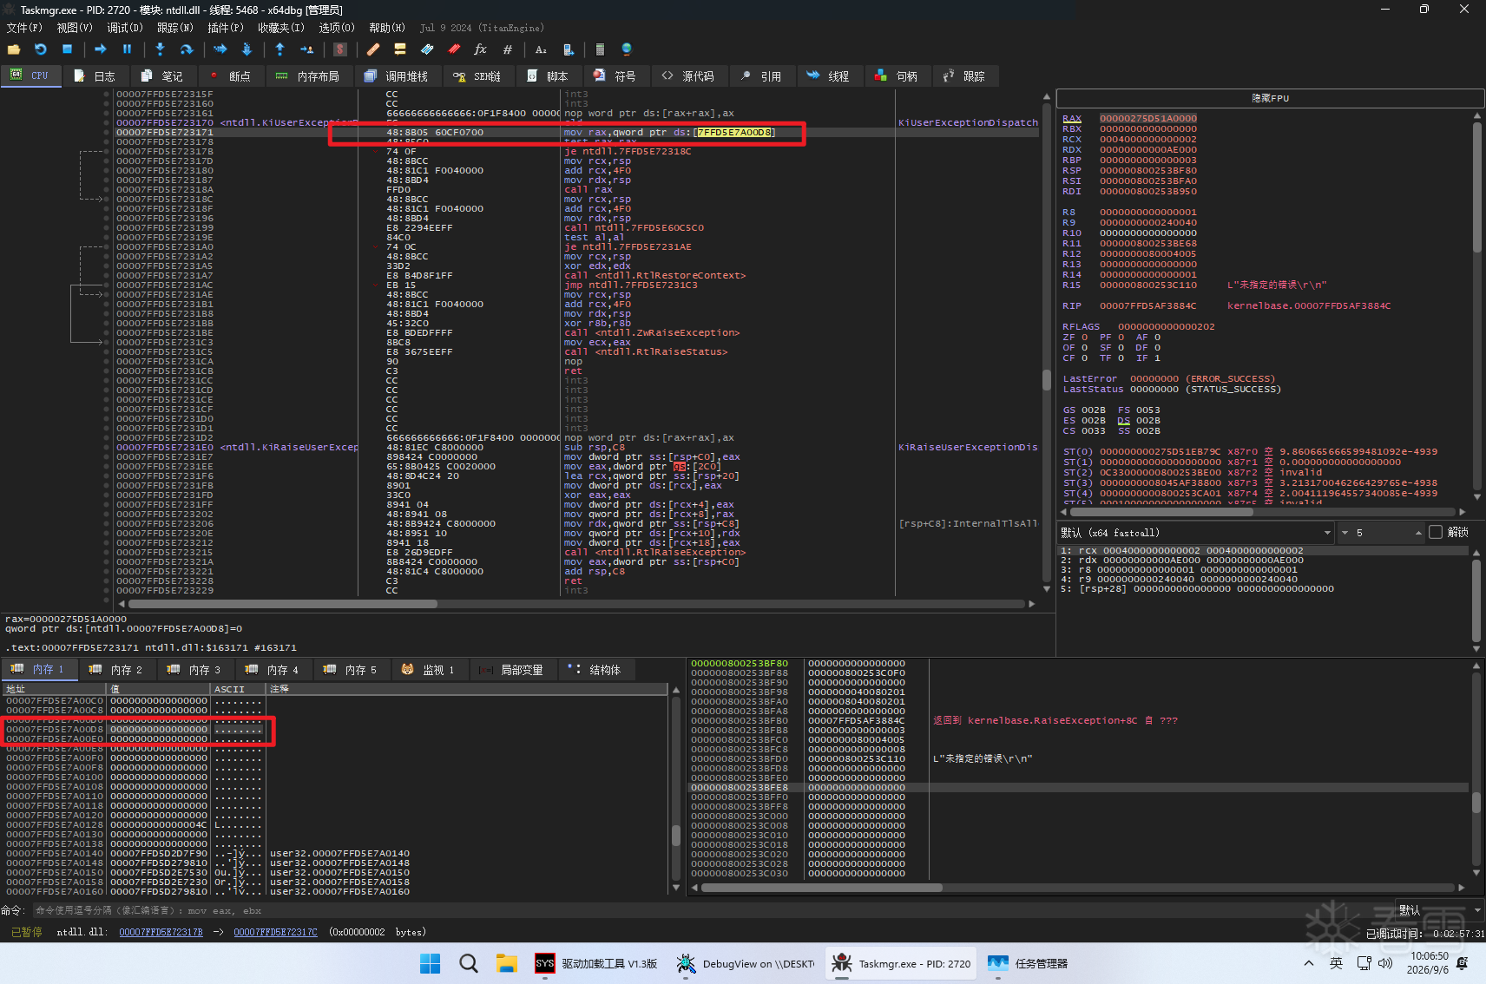Screen dimensions: 1486x984
Task: Open File Explorer from the taskbar
Action: (506, 963)
